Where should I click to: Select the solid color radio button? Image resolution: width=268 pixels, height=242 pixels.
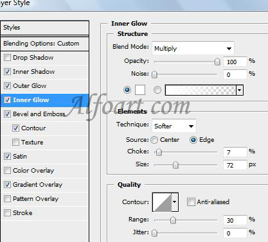point(127,90)
